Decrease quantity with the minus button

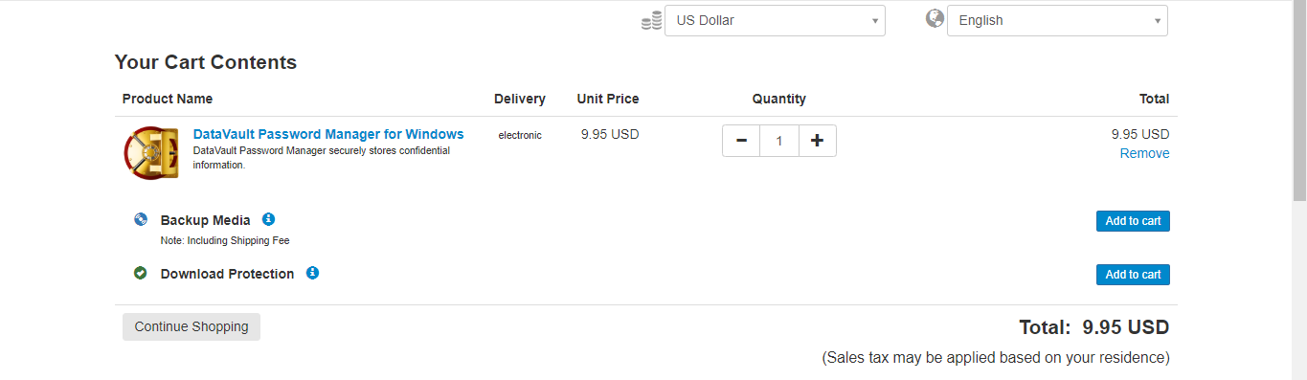point(741,141)
